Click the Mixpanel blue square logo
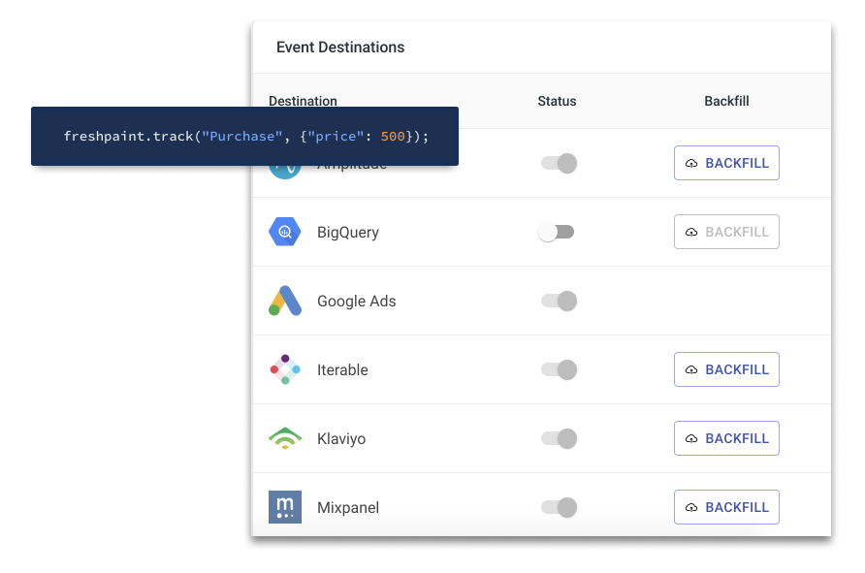The width and height of the screenshot is (865, 573). [285, 507]
